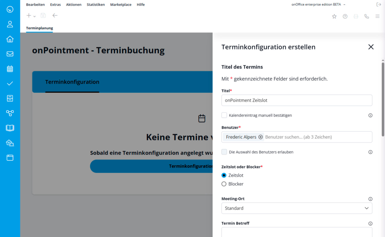Viewport: 385px width, 237px height.
Task: Open the contacts icon in sidebar
Action: 10,24
